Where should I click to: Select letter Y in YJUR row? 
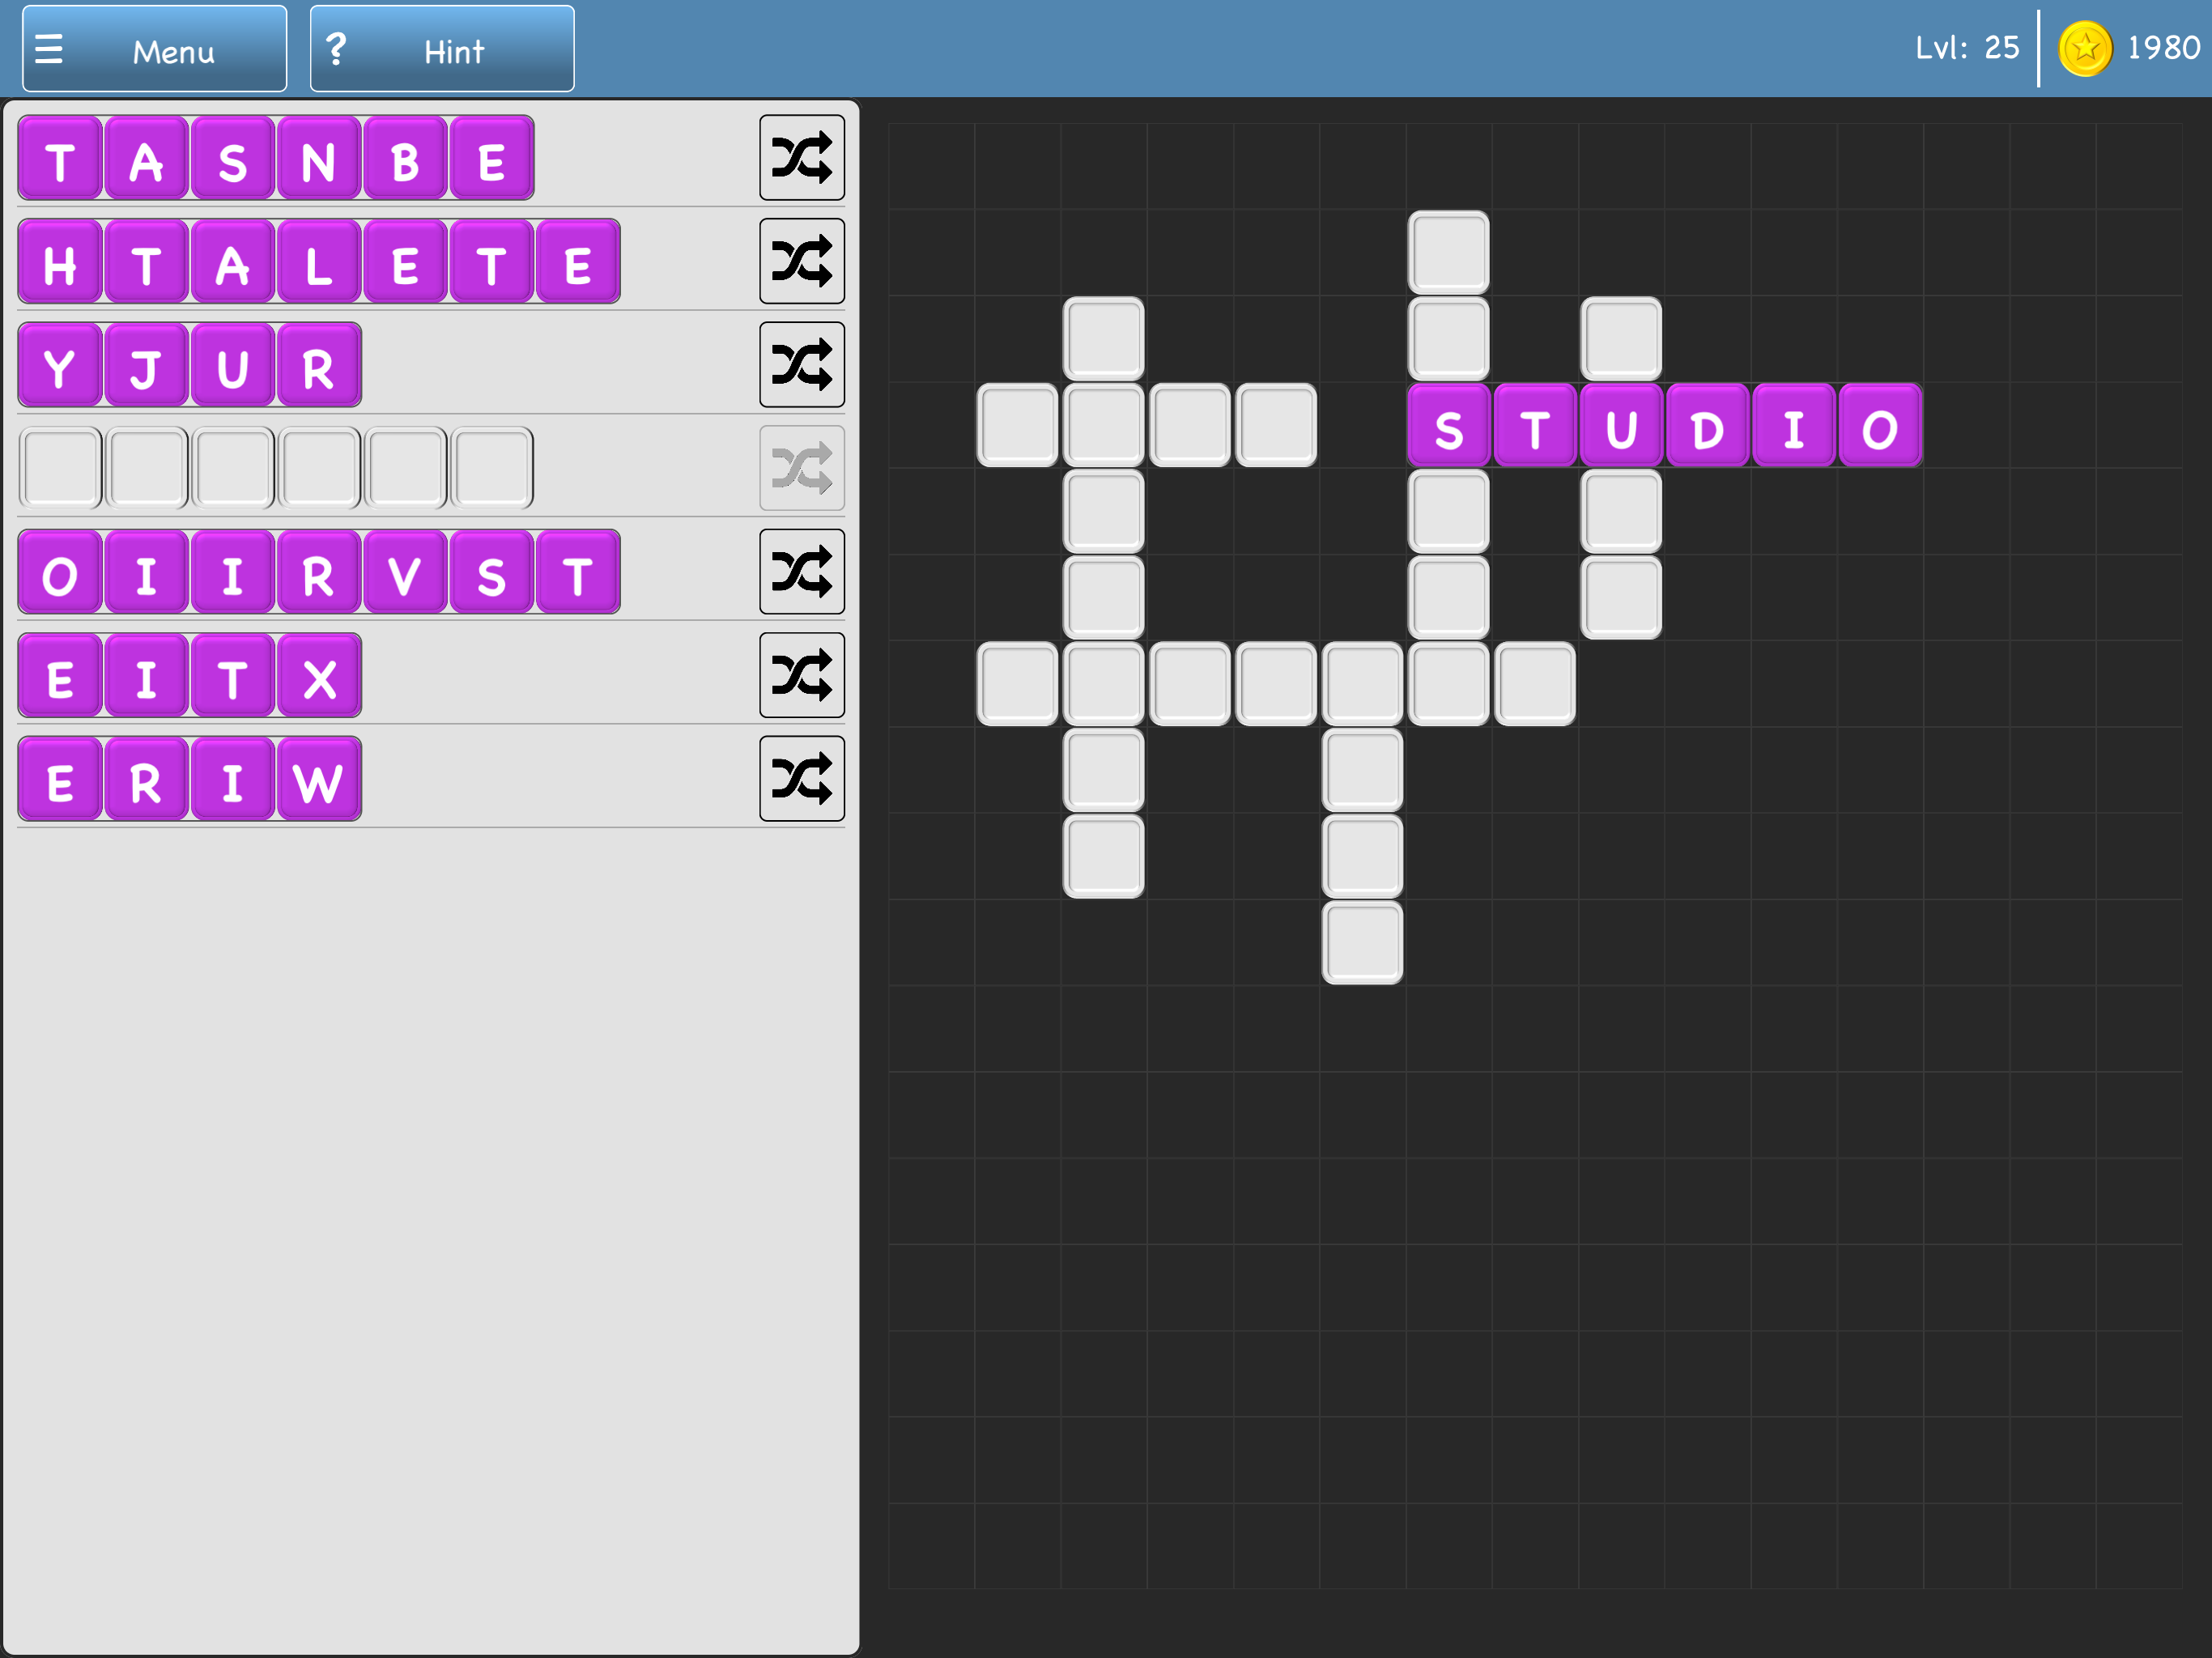point(60,365)
